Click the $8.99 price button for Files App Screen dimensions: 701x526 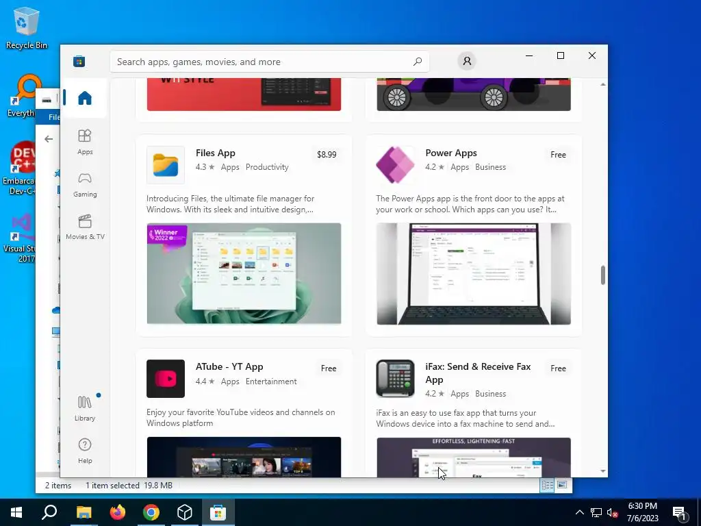click(327, 154)
